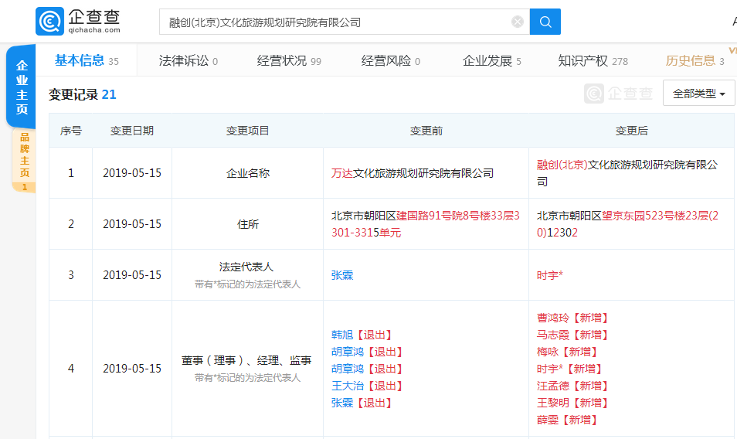This screenshot has height=439, width=737.
Task: Switch to the 经营状况 tab
Action: click(x=289, y=60)
